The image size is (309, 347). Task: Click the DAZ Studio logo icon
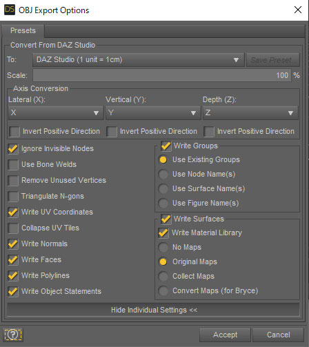pyautogui.click(x=10, y=10)
